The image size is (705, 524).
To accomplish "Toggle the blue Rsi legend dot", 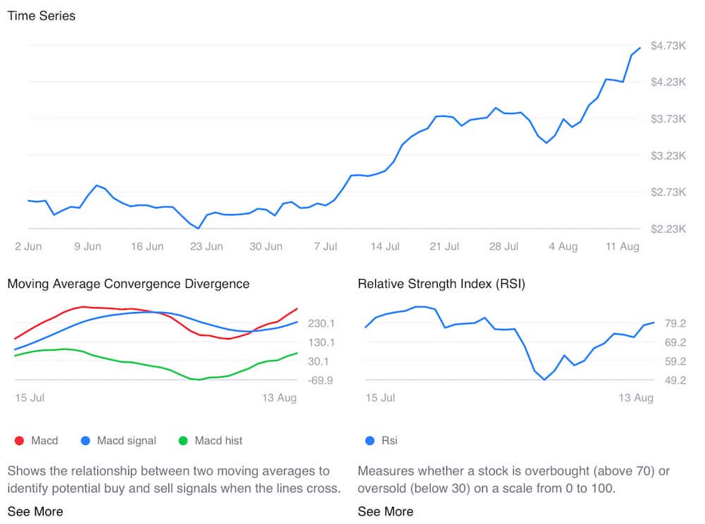I will pyautogui.click(x=369, y=441).
